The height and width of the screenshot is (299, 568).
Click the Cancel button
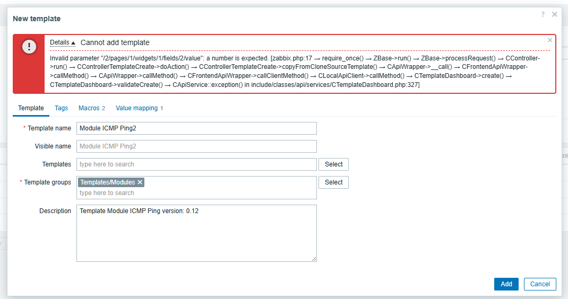[540, 284]
